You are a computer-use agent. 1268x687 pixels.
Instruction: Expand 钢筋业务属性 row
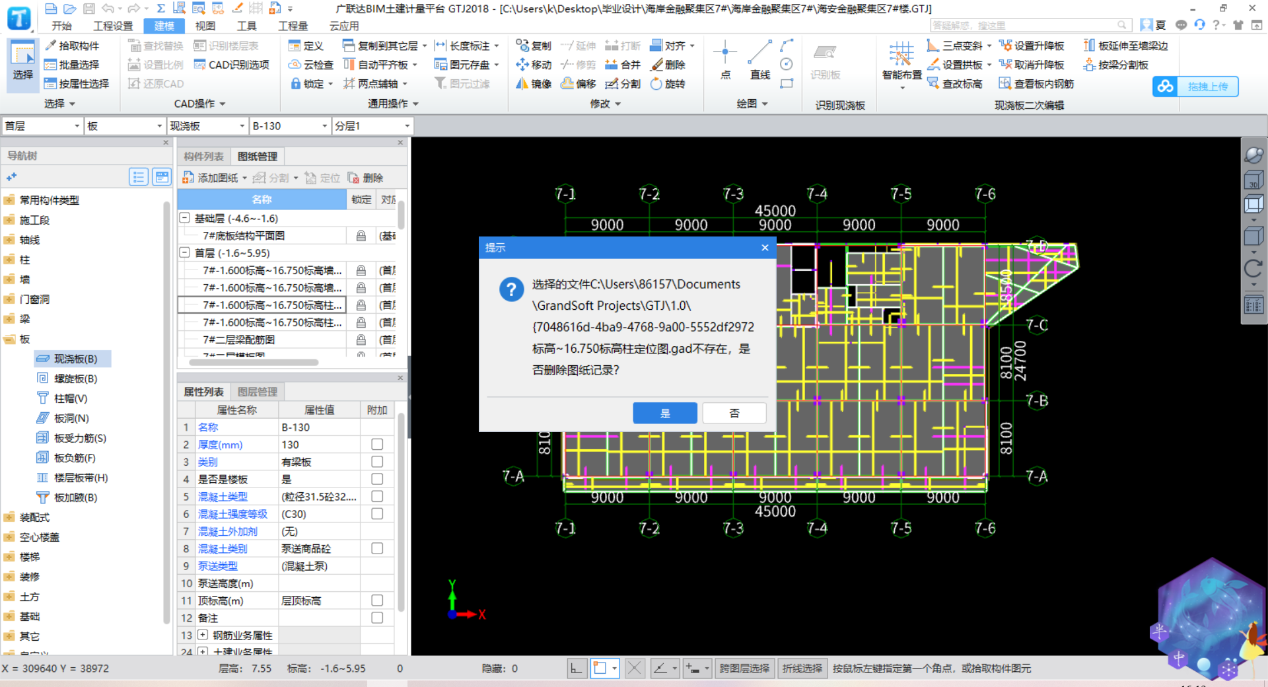tap(203, 635)
